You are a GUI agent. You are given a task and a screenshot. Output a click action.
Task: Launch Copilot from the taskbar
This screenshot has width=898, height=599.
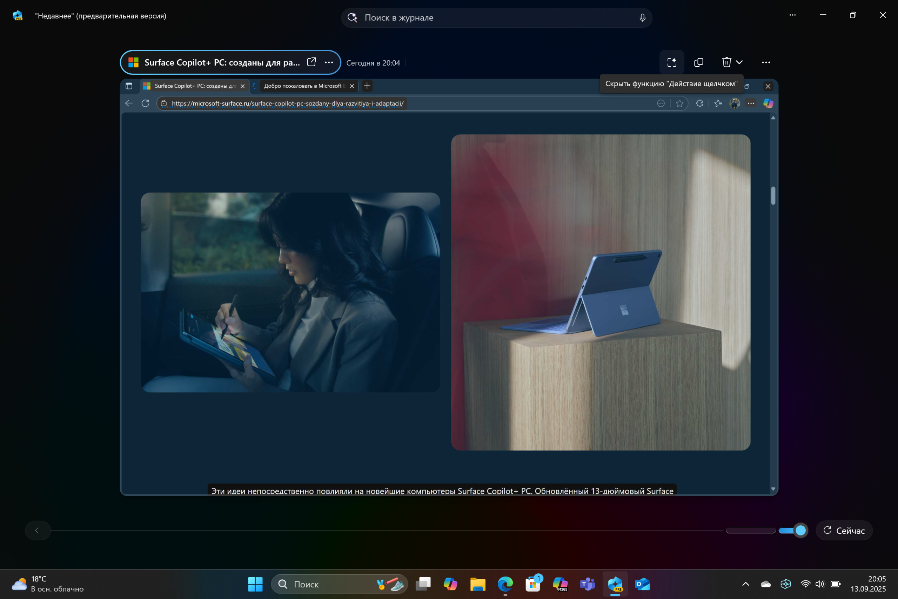coord(450,584)
